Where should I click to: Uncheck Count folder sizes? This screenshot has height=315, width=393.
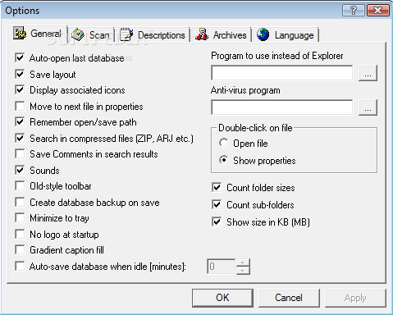pyautogui.click(x=217, y=188)
